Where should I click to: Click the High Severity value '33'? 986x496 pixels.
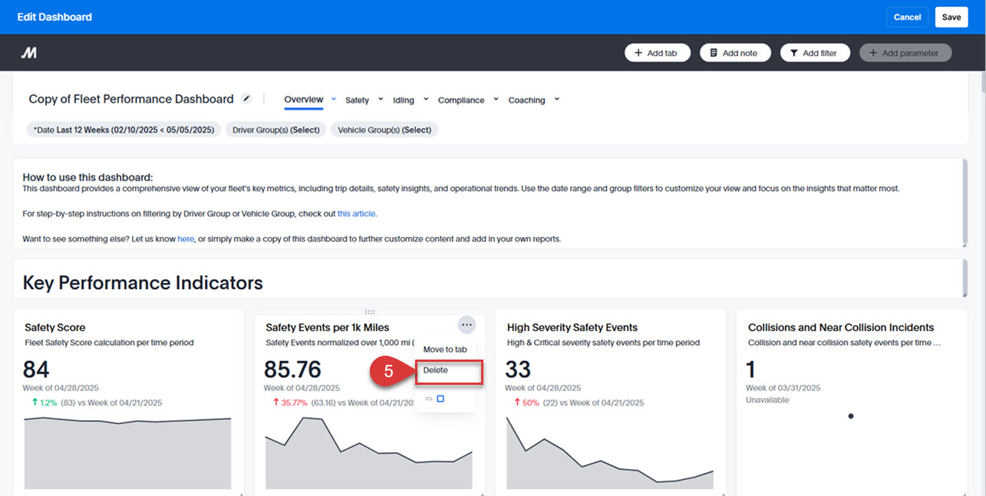pyautogui.click(x=519, y=370)
